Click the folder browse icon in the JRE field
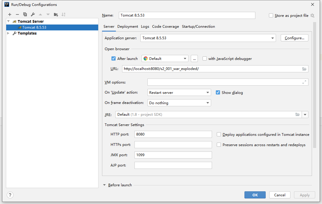 point(297,115)
